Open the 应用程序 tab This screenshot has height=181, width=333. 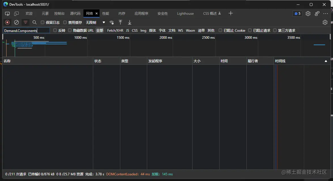point(141,14)
